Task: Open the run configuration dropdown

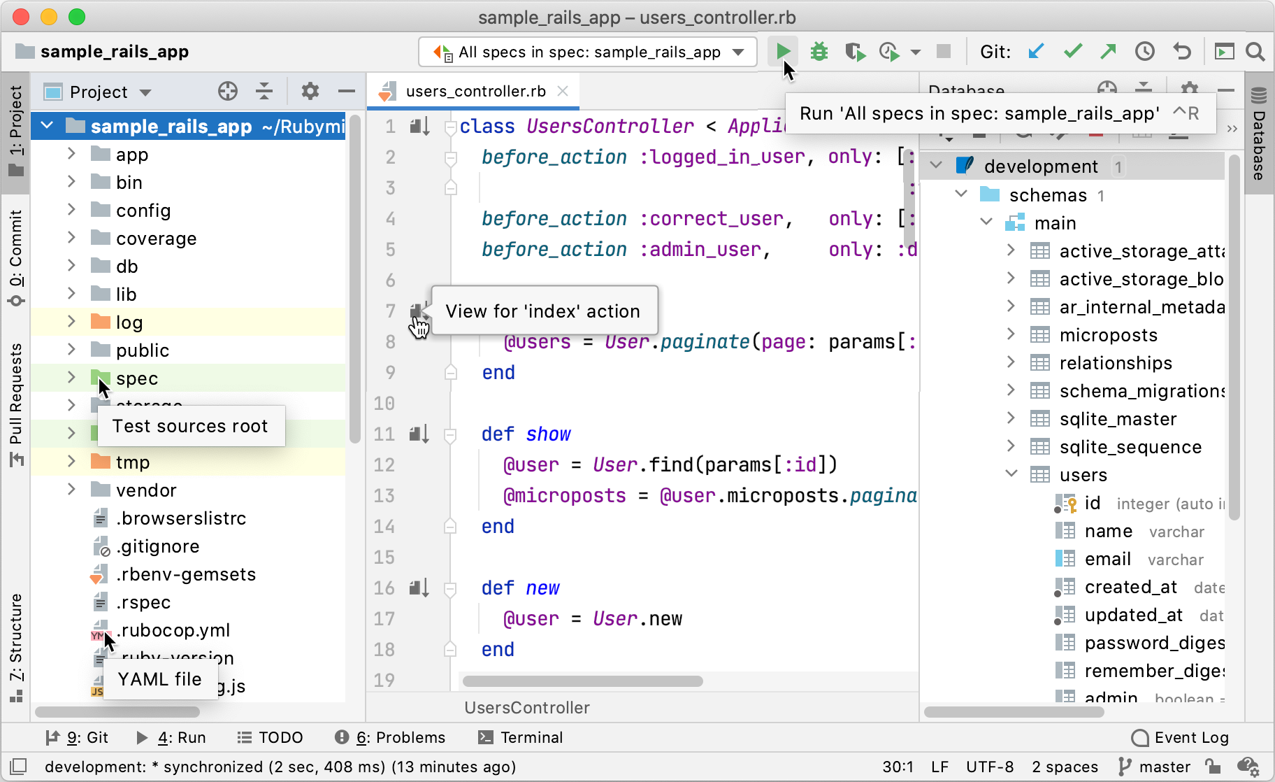Action: [737, 52]
